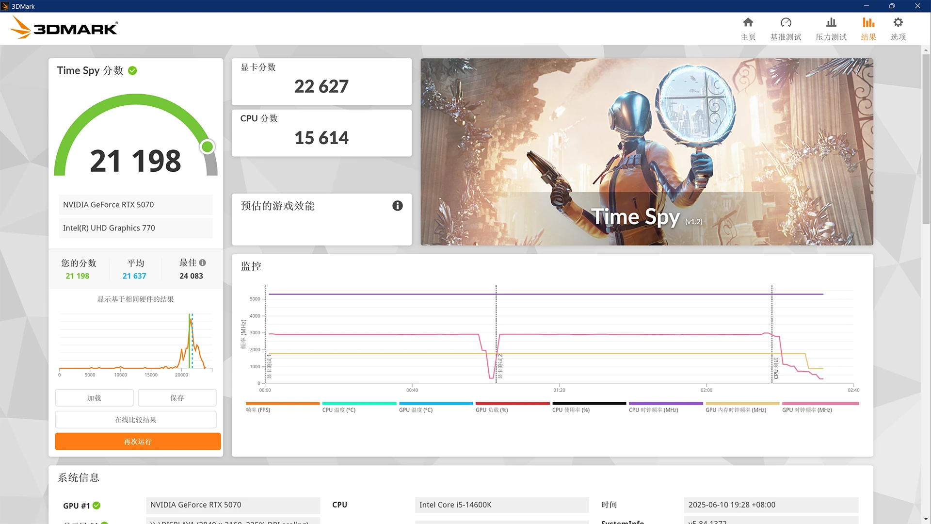
Task: Click the Time Spy preview image
Action: tap(646, 152)
